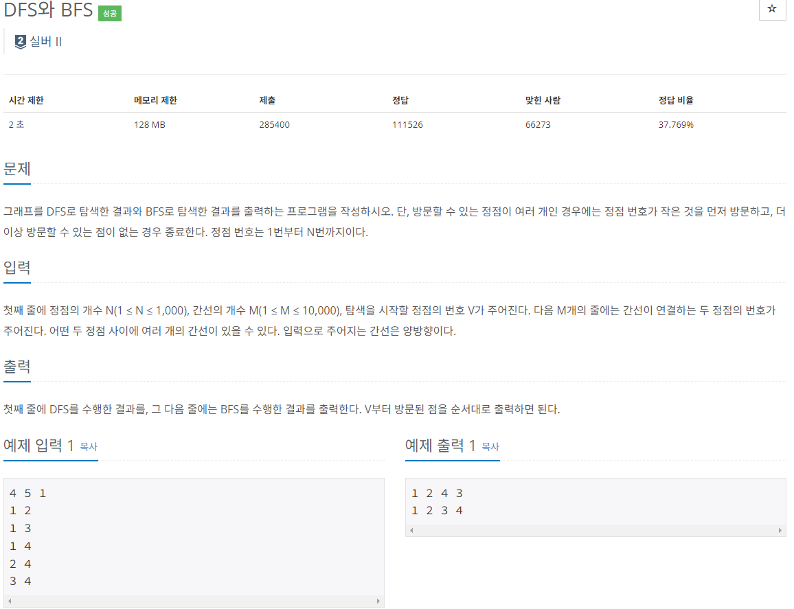Click the left scroll arrow of sample output box

410,530
